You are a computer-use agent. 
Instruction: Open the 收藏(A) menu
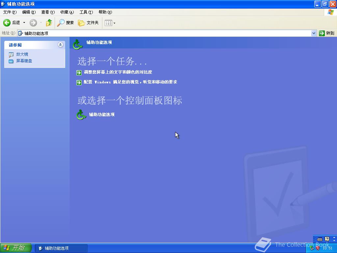click(67, 12)
